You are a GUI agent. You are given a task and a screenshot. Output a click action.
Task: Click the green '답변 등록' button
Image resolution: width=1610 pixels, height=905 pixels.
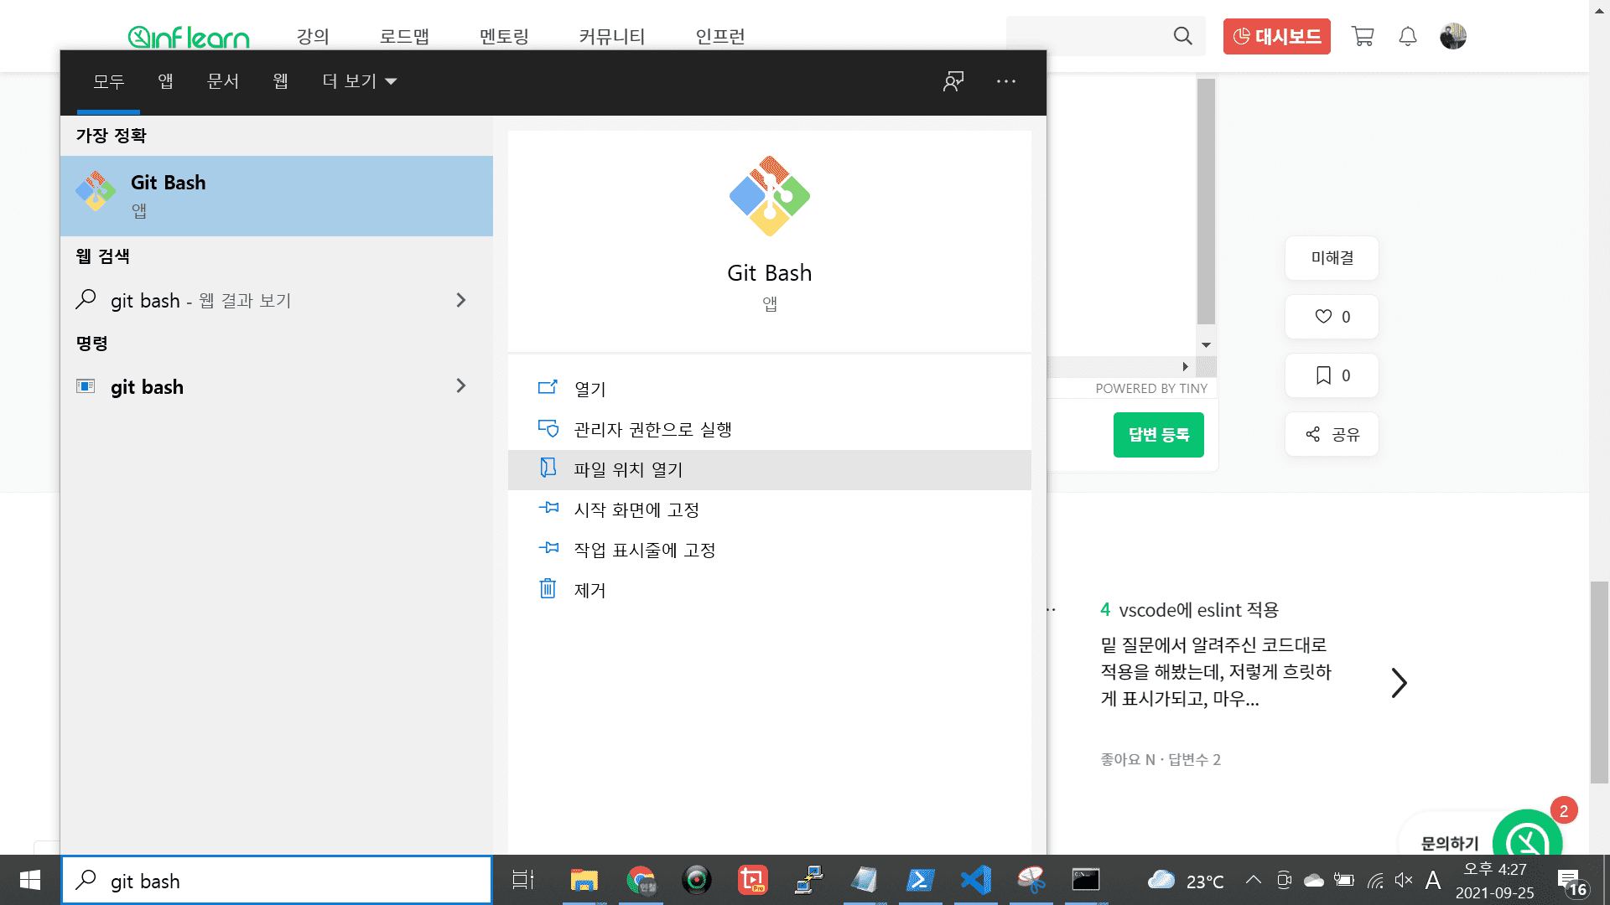1158,434
